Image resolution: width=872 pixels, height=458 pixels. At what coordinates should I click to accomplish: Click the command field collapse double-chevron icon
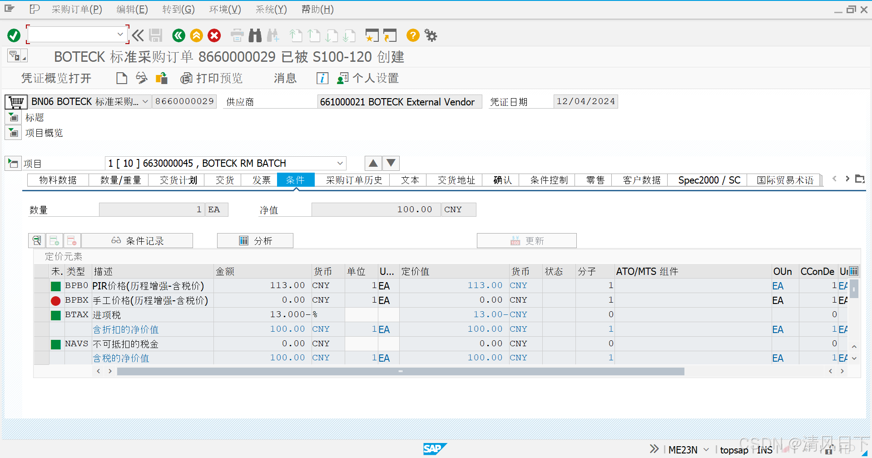point(138,35)
